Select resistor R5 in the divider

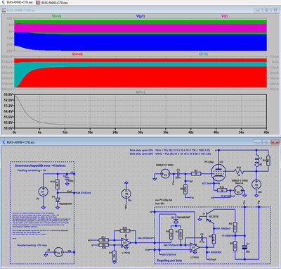235,227
